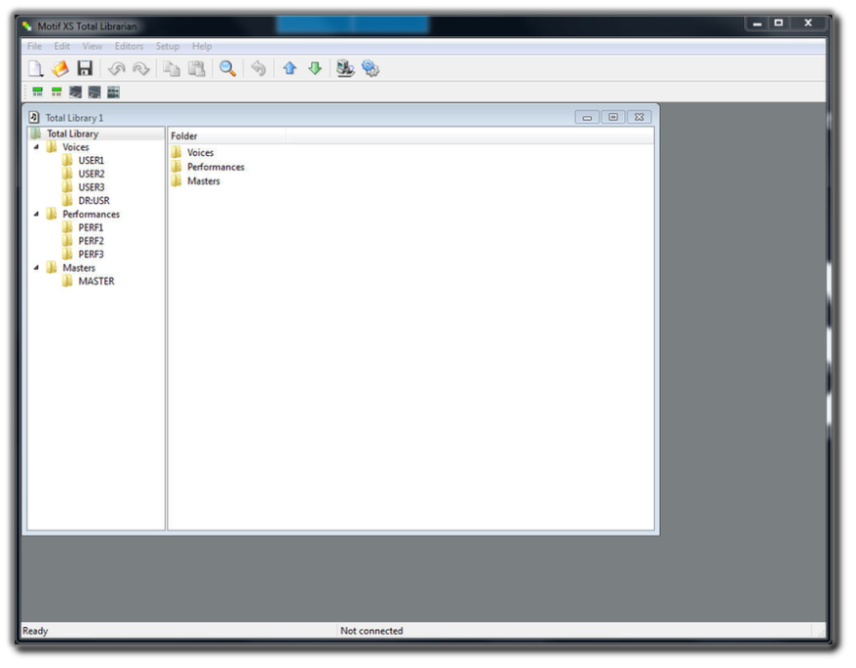This screenshot has height=668, width=856.
Task: Select the USER3 voice bank
Action: coord(92,187)
